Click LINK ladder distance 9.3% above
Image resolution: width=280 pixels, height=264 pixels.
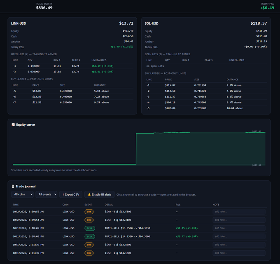coord(101,103)
